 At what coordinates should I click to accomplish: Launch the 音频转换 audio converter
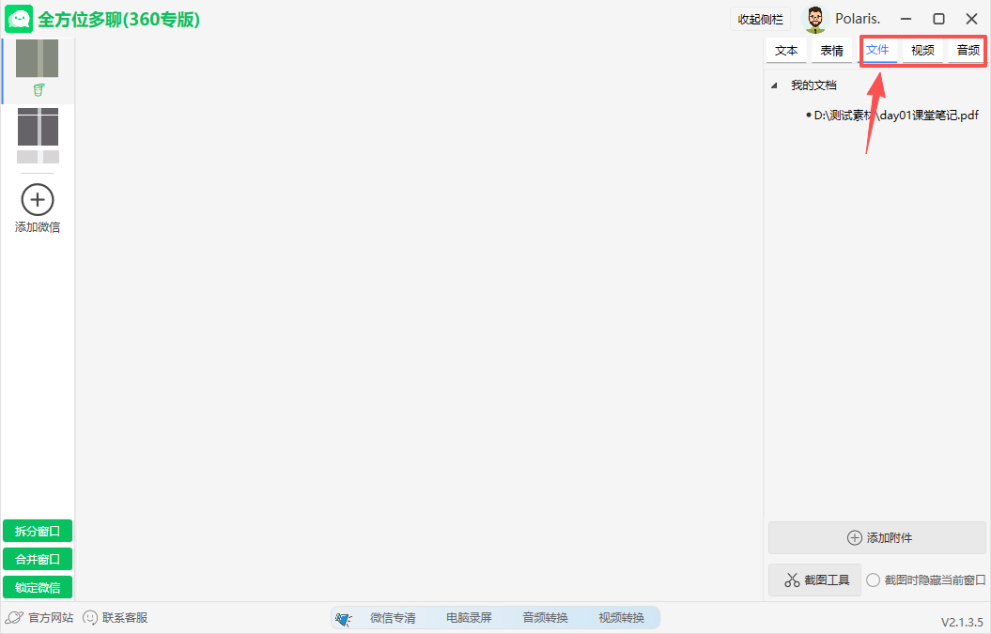547,617
